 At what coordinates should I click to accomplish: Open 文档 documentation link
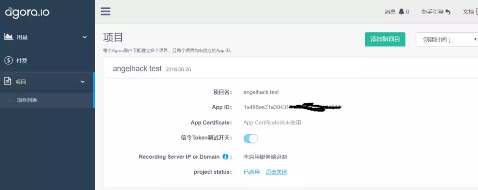point(470,12)
